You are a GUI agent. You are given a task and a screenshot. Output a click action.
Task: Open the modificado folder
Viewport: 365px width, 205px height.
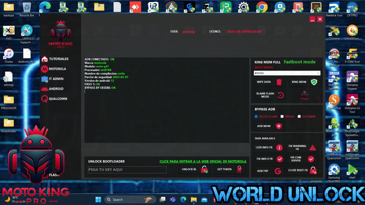tap(9, 126)
